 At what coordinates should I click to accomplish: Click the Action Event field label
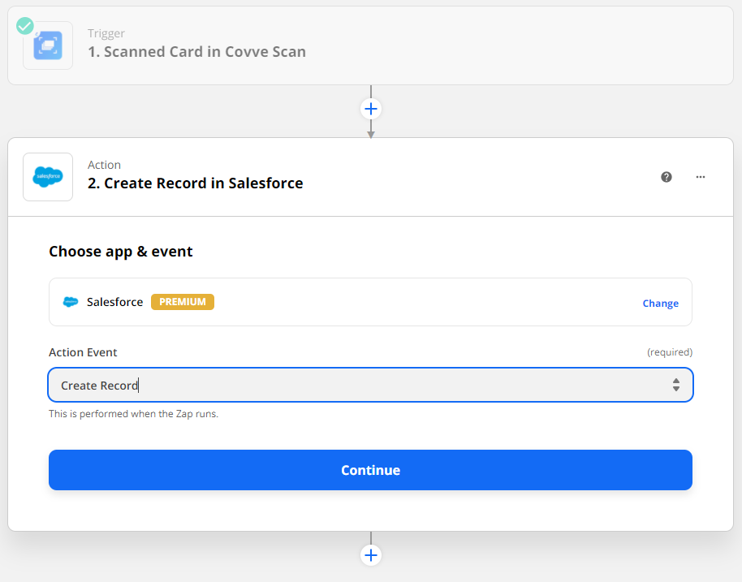83,352
